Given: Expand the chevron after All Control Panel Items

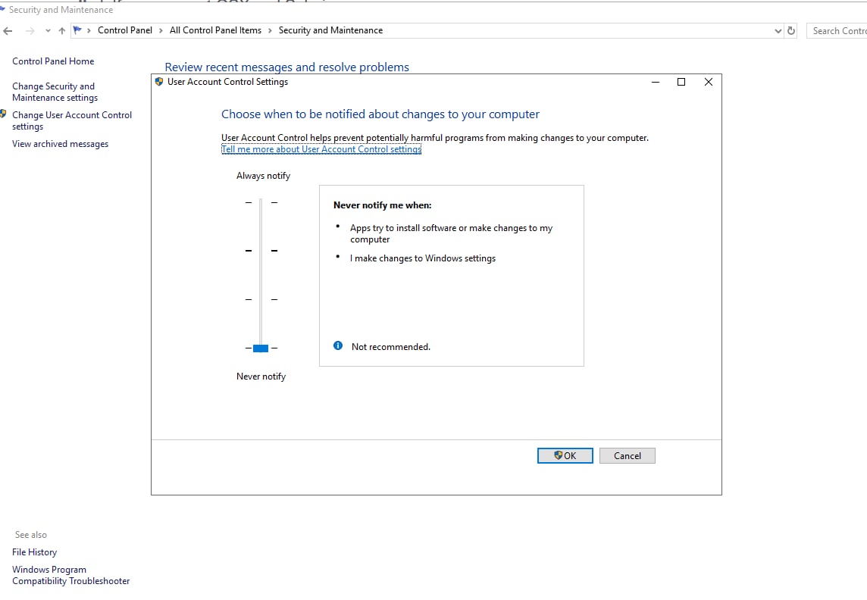Looking at the screenshot, I should pos(270,30).
